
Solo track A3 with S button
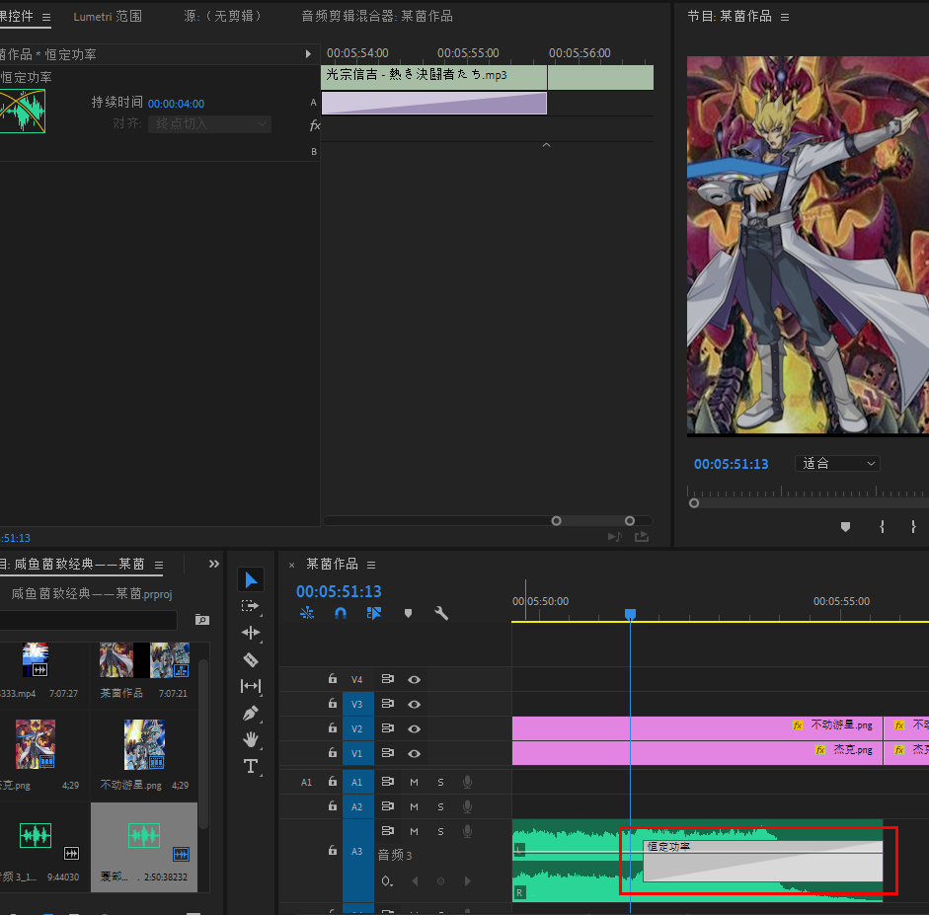440,831
